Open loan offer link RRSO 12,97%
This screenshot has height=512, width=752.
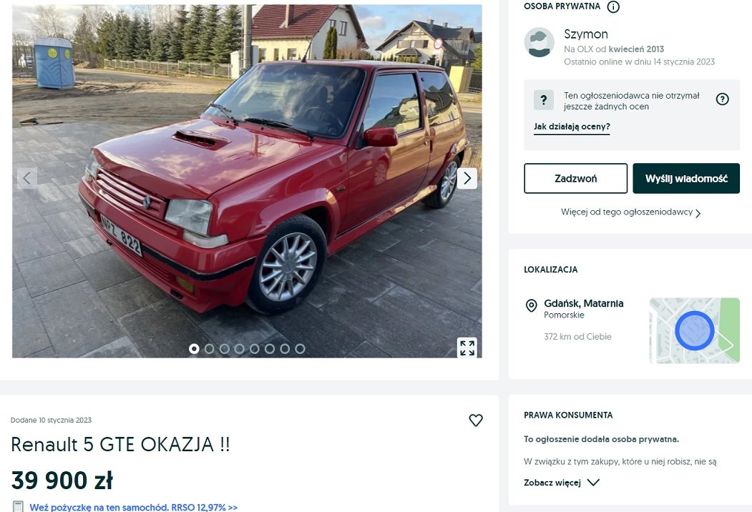tap(133, 507)
